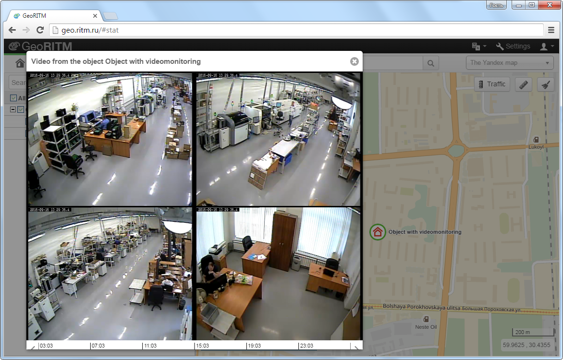This screenshot has width=563, height=360.
Task: Jump to 03:03 on the video timeline
Action: 46,346
